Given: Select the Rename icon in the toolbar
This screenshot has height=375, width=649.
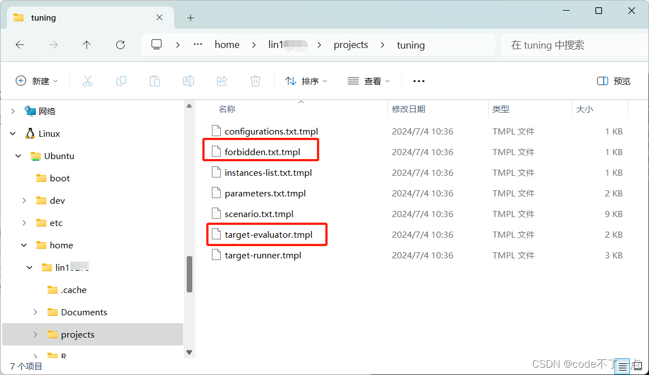Looking at the screenshot, I should [188, 80].
